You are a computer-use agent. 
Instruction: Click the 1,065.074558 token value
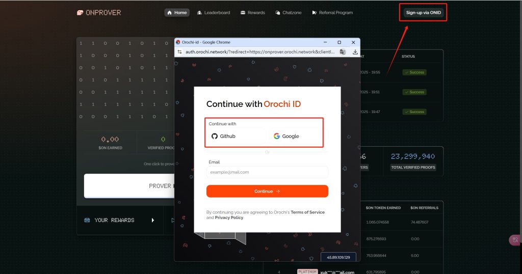378,222
